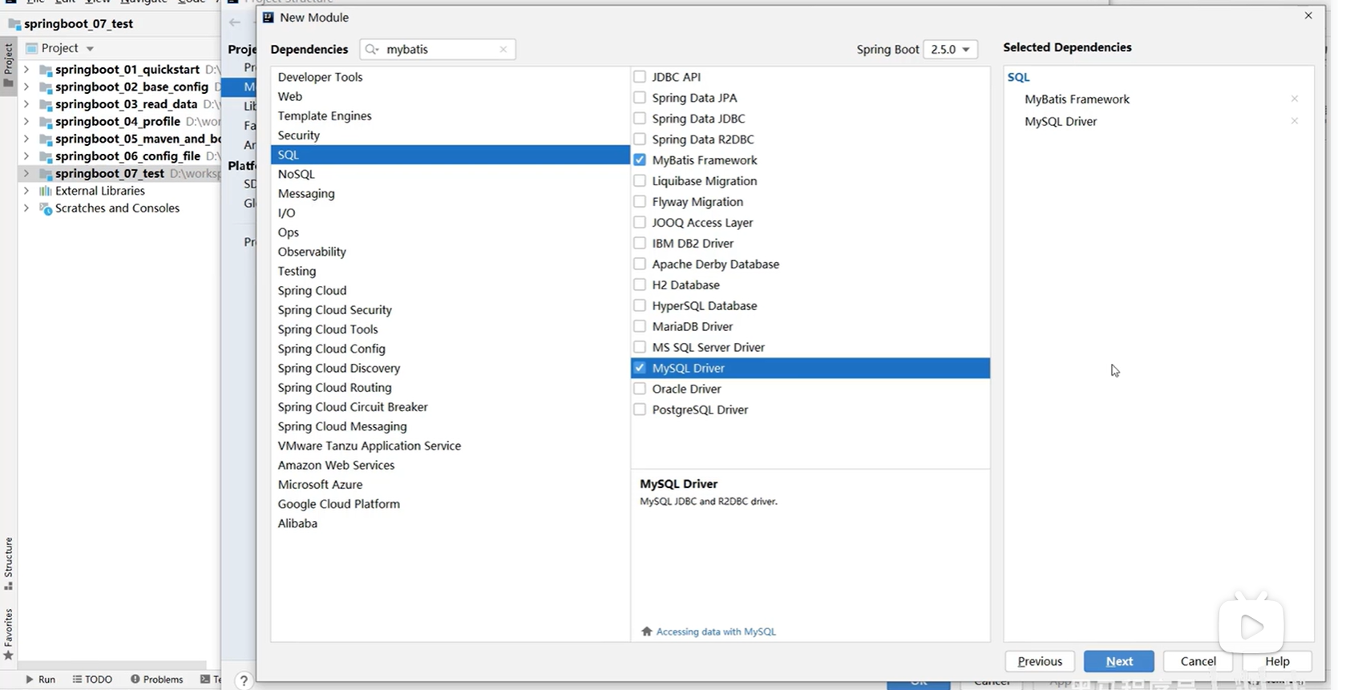Click the Scratches and Consoles icon
The image size is (1362, 690).
[x=46, y=208]
